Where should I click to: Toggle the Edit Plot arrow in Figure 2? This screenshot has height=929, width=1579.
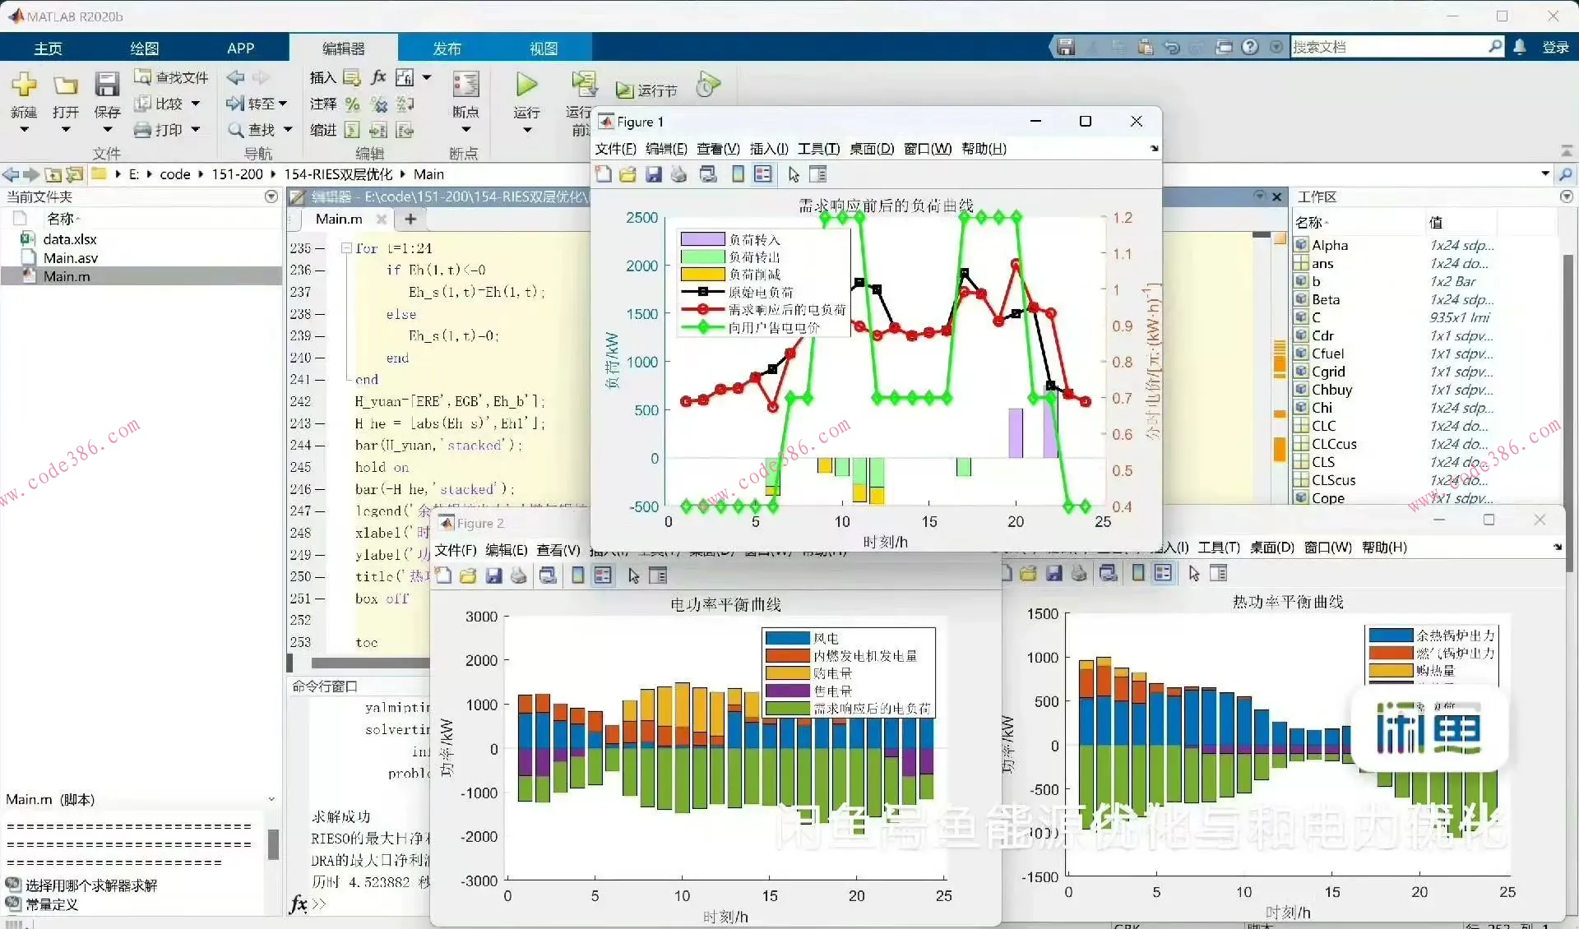point(633,575)
